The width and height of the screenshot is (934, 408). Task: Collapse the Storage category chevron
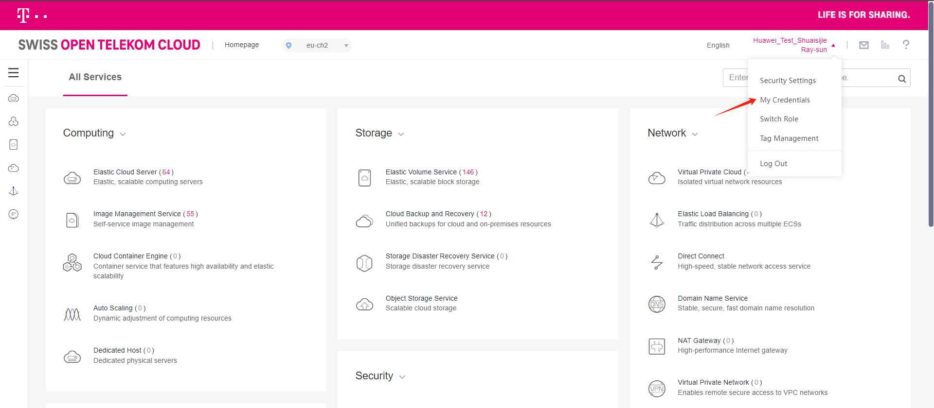pos(401,135)
